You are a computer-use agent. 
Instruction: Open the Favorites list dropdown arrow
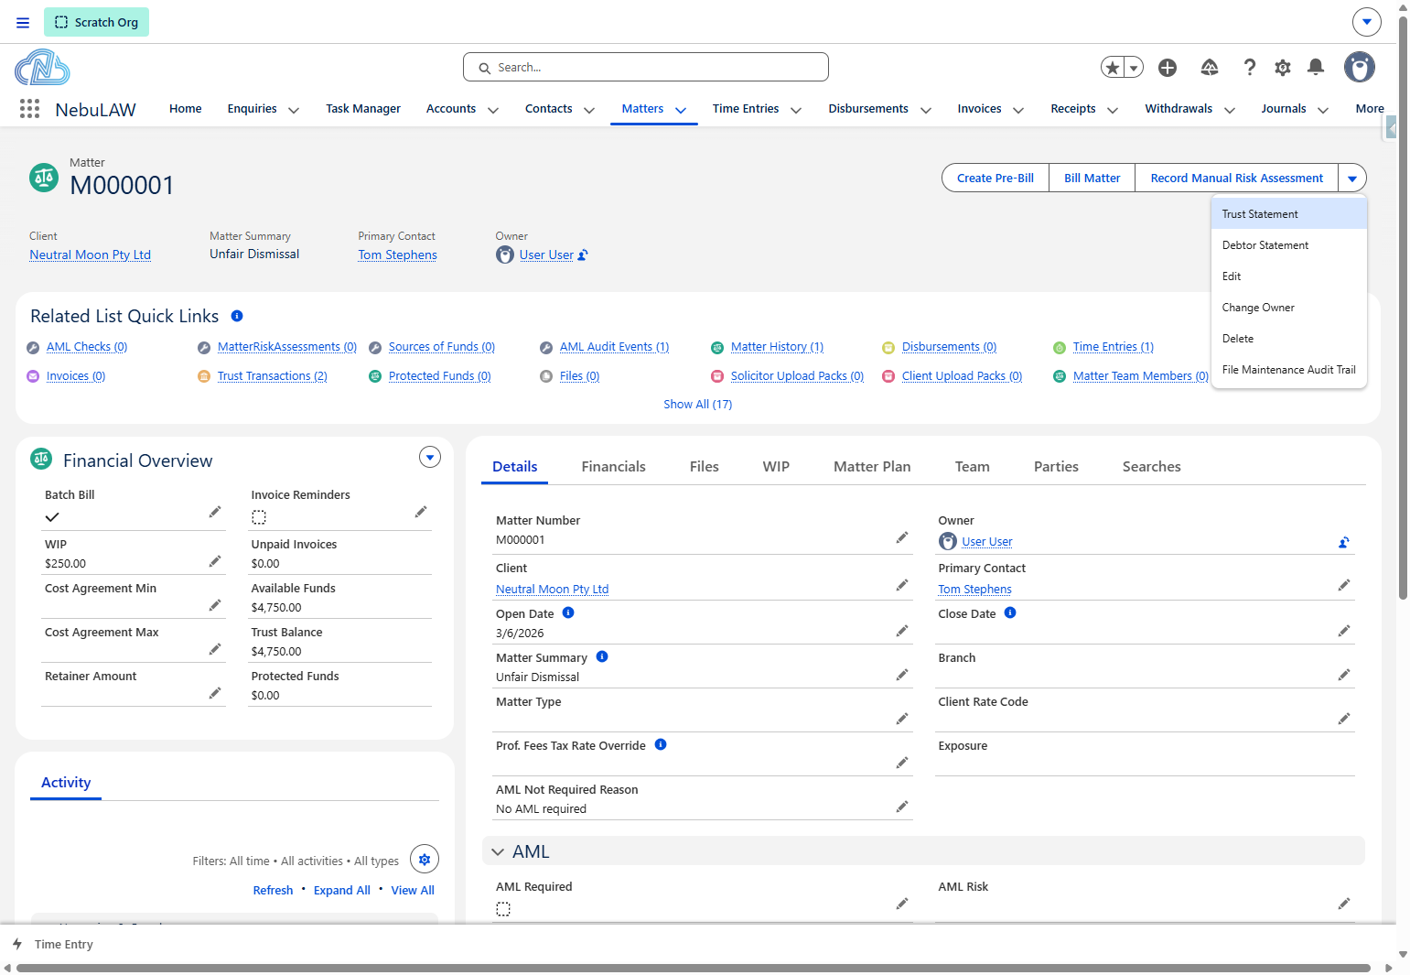(x=1134, y=68)
